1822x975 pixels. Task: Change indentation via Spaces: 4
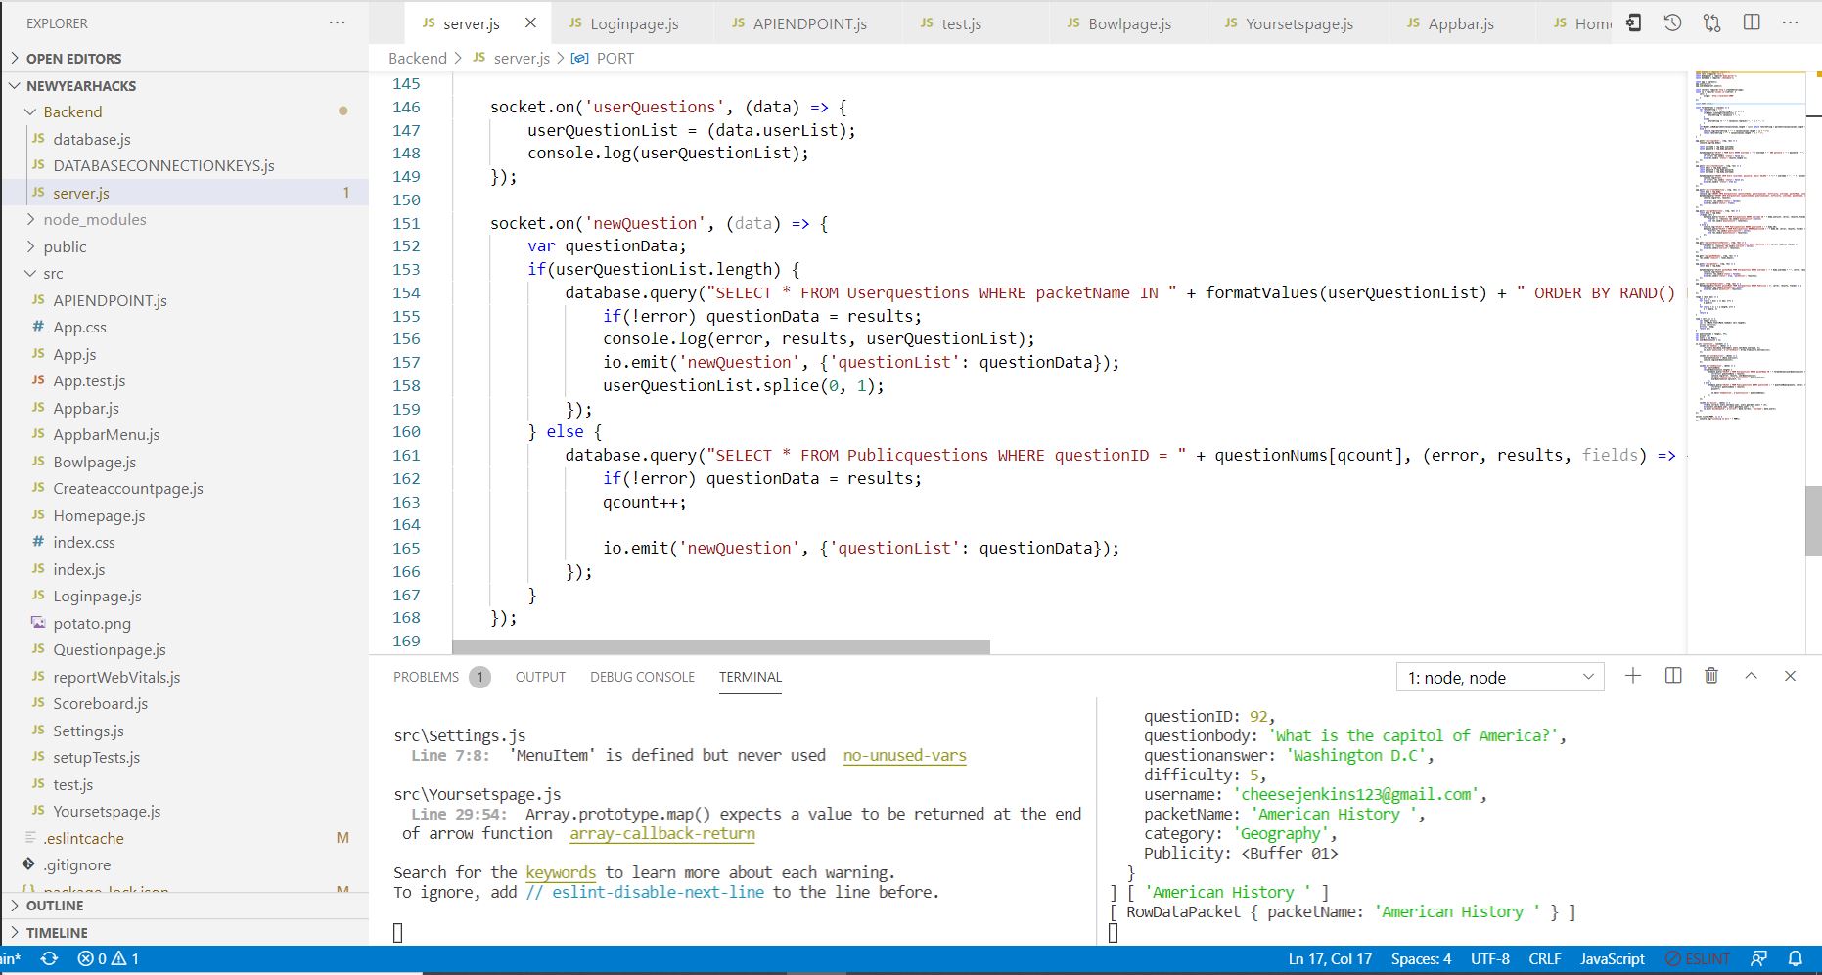tap(1421, 959)
